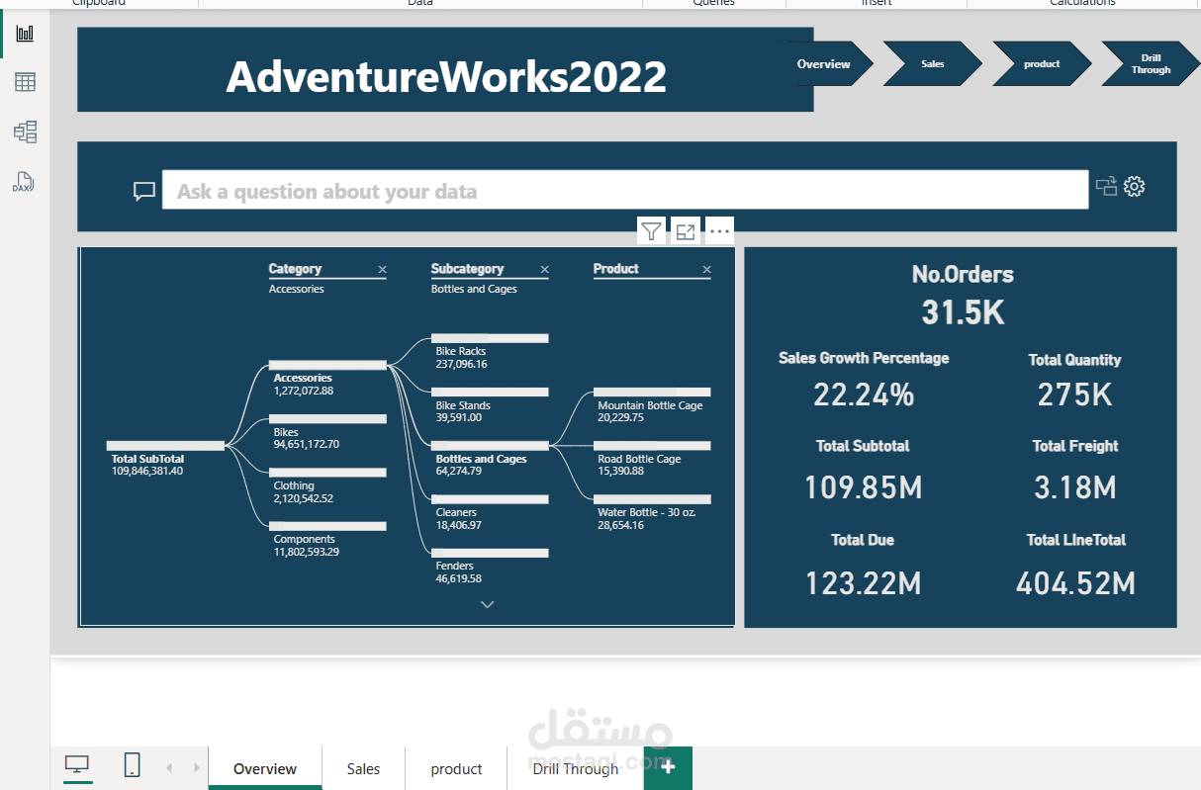The image size is (1201, 790).
Task: Expand more subcategories with down chevron
Action: pos(486,604)
